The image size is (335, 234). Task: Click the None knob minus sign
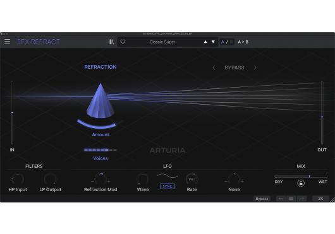click(226, 182)
